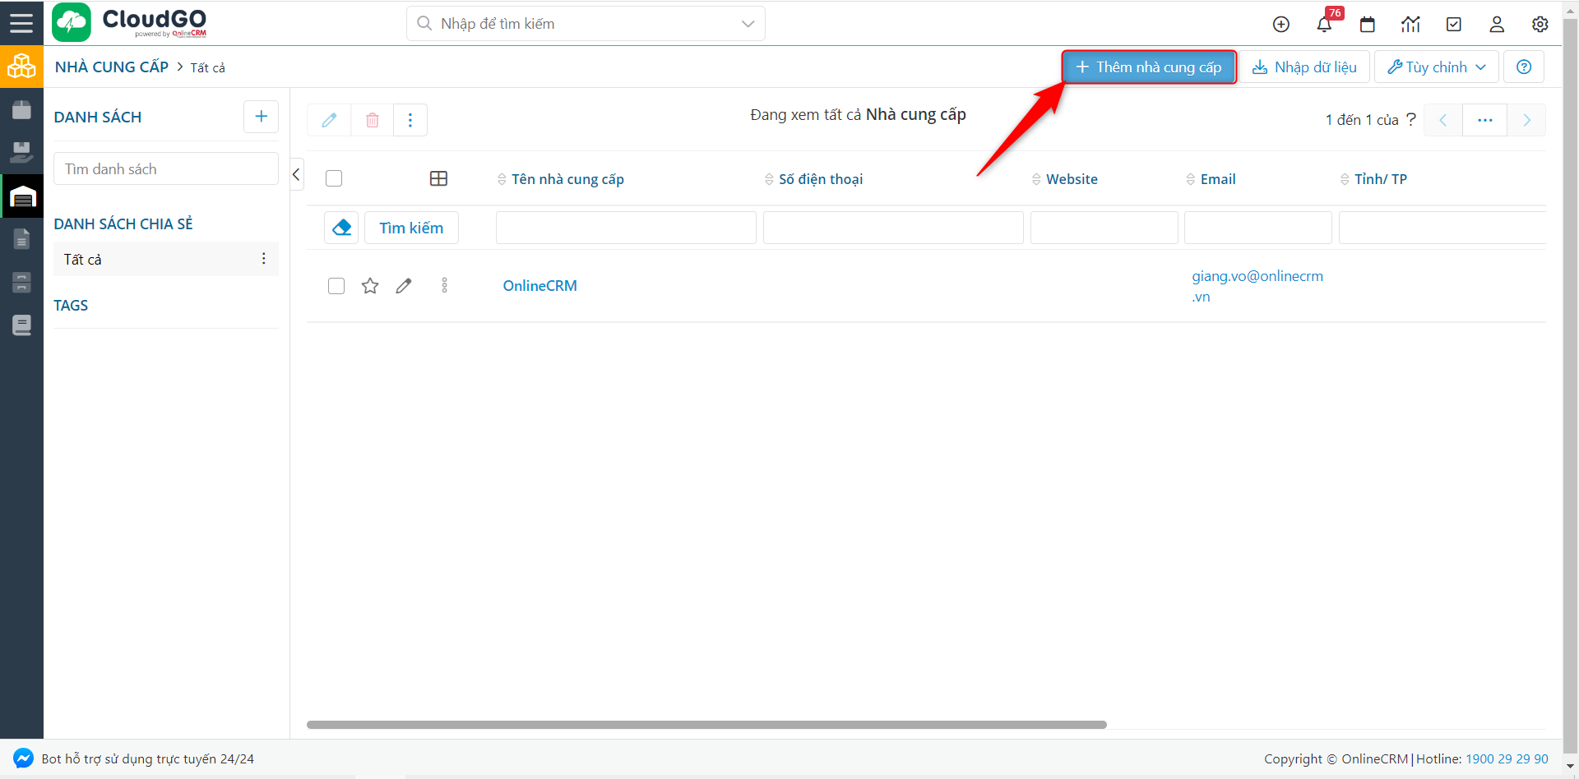Click the Thêm nhà cung cấp button
Image resolution: width=1579 pixels, height=779 pixels.
pyautogui.click(x=1148, y=67)
